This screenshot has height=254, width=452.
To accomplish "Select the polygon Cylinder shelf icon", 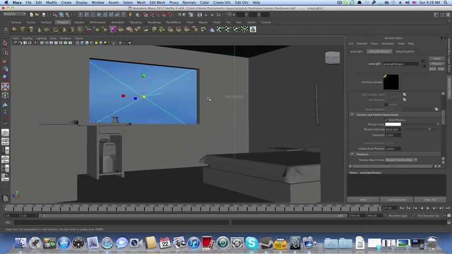I will [31, 30].
